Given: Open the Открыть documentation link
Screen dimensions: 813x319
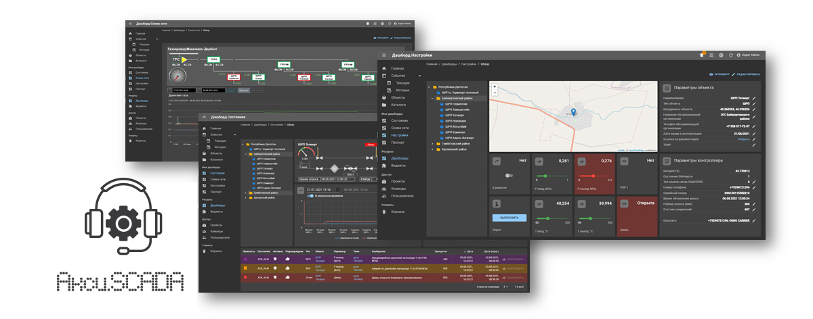Looking at the screenshot, I should pos(743,138).
